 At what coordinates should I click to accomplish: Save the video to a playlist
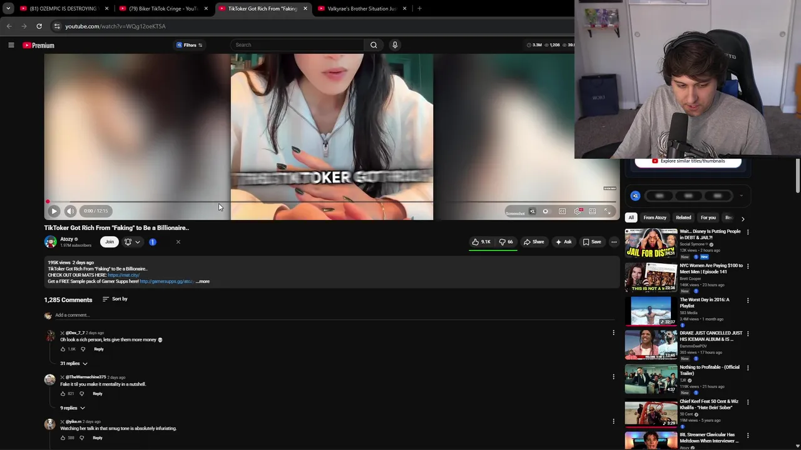tap(592, 242)
